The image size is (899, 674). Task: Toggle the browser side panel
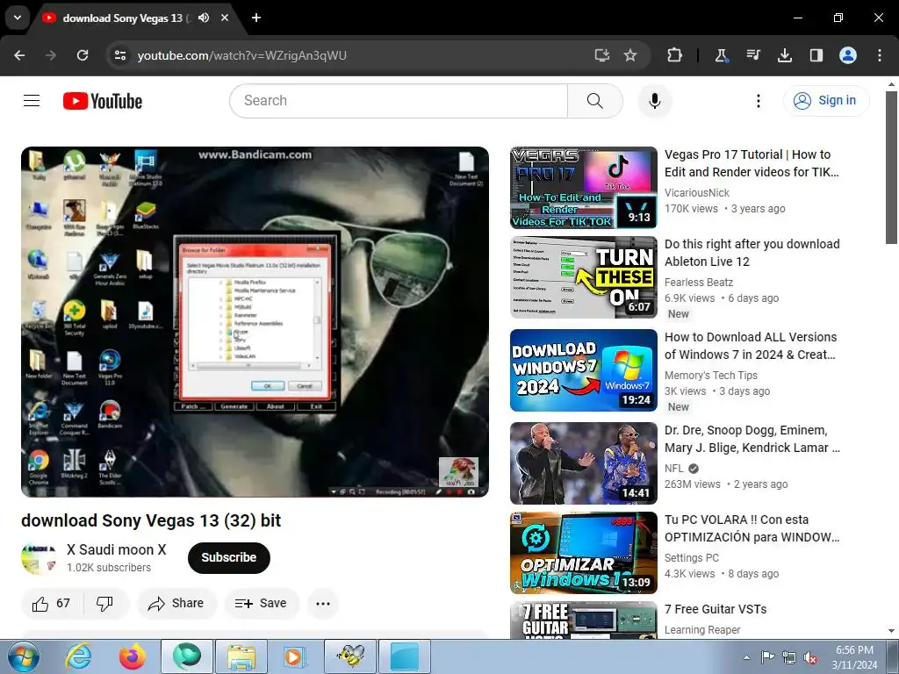[816, 55]
